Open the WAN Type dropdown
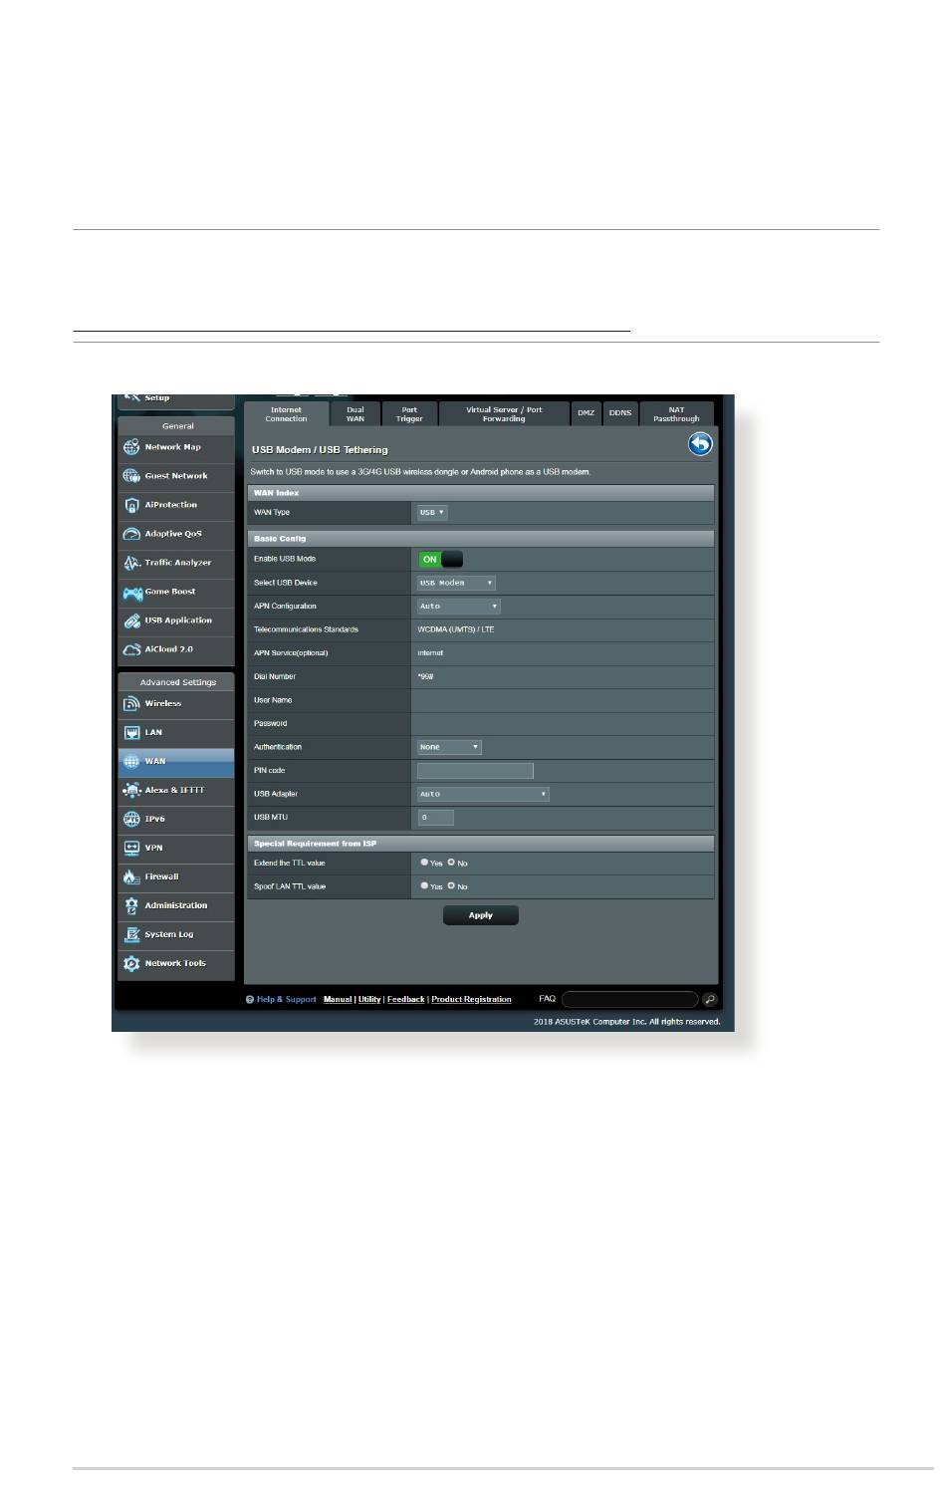This screenshot has width=946, height=1491. (x=432, y=513)
